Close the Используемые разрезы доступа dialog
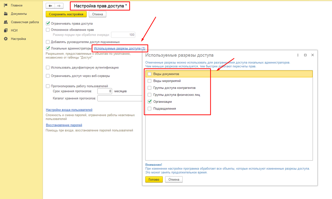332x199 pixels. pyautogui.click(x=313, y=55)
